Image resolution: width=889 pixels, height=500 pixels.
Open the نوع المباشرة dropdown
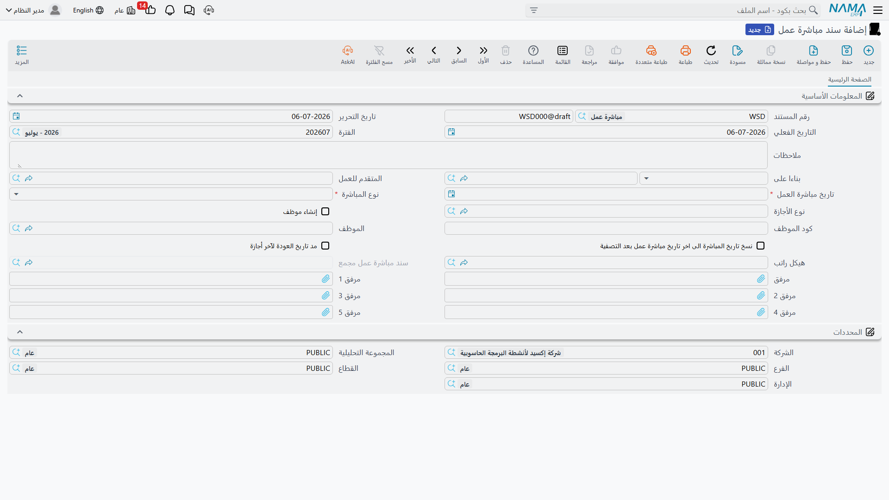[171, 194]
